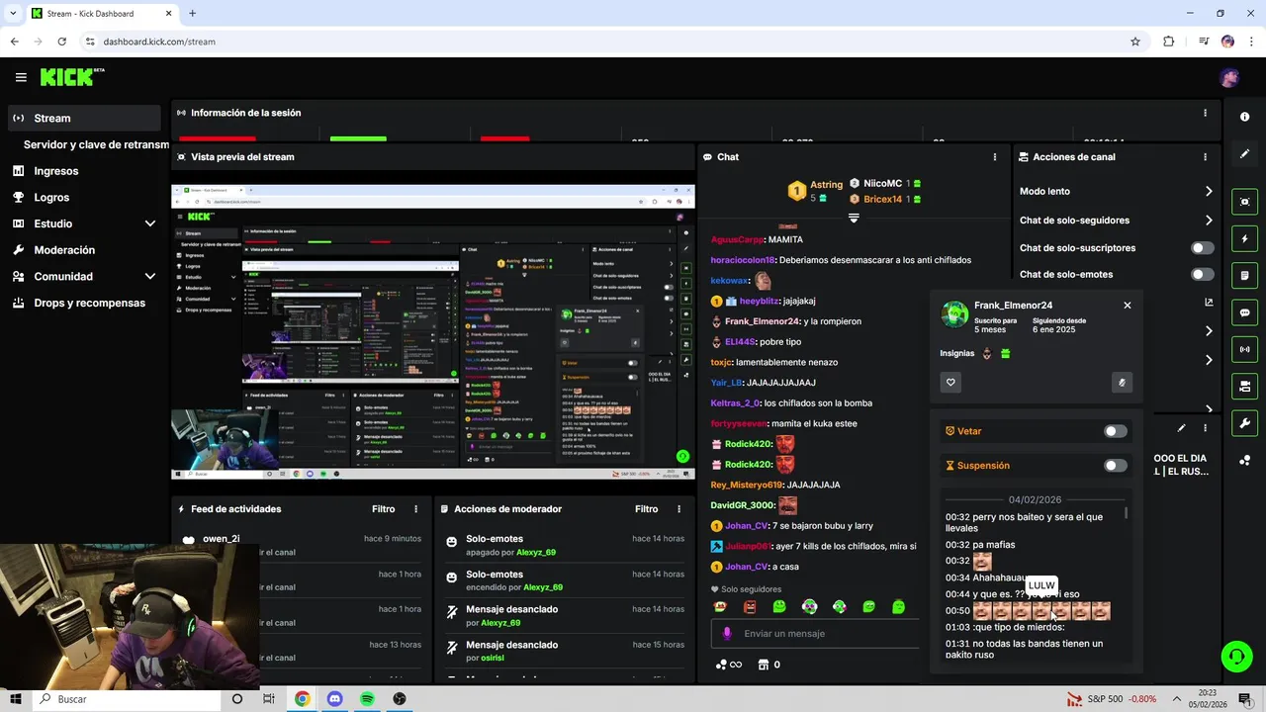Click the Kick logo

click(x=72, y=77)
